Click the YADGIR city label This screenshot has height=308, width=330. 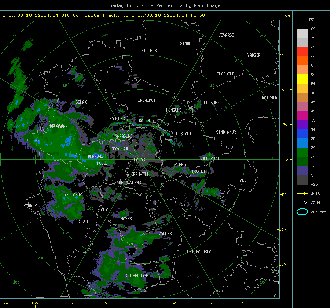(254, 55)
